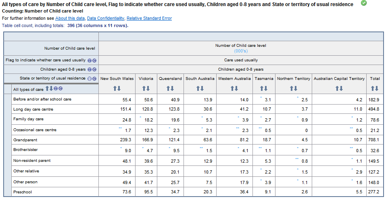The image size is (388, 199).
Task: Click the up arrow under Total column
Action: [x=373, y=88]
